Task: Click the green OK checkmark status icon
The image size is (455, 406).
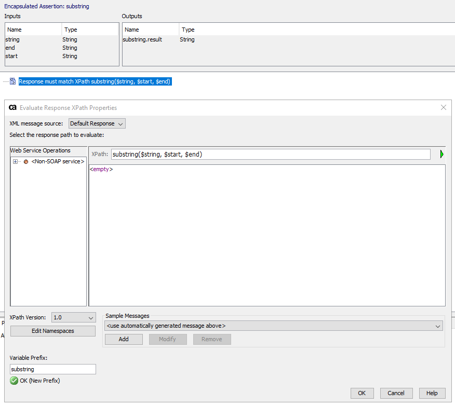Action: (14, 381)
